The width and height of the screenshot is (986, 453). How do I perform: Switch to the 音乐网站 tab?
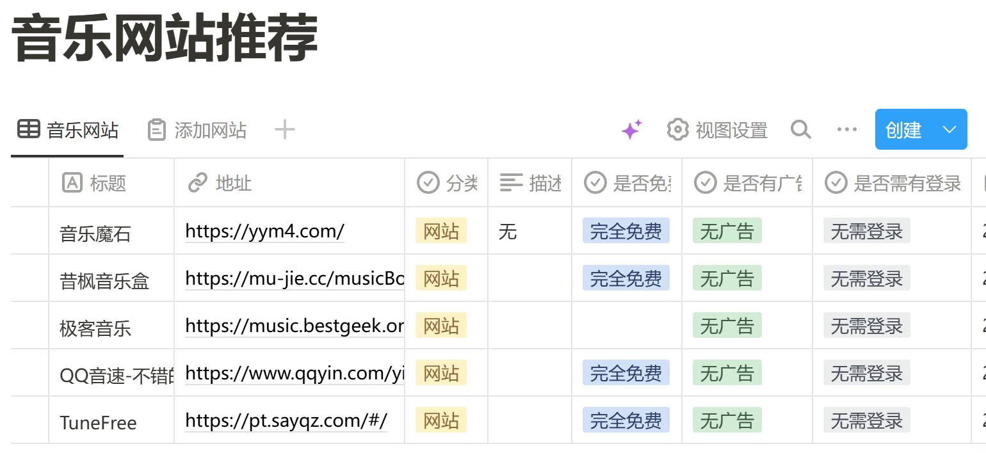pos(68,130)
